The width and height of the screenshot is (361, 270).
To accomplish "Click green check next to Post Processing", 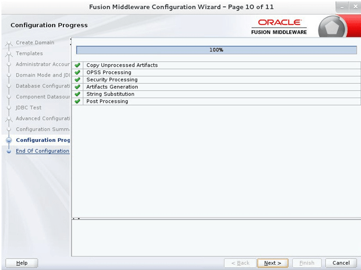I will (x=78, y=101).
